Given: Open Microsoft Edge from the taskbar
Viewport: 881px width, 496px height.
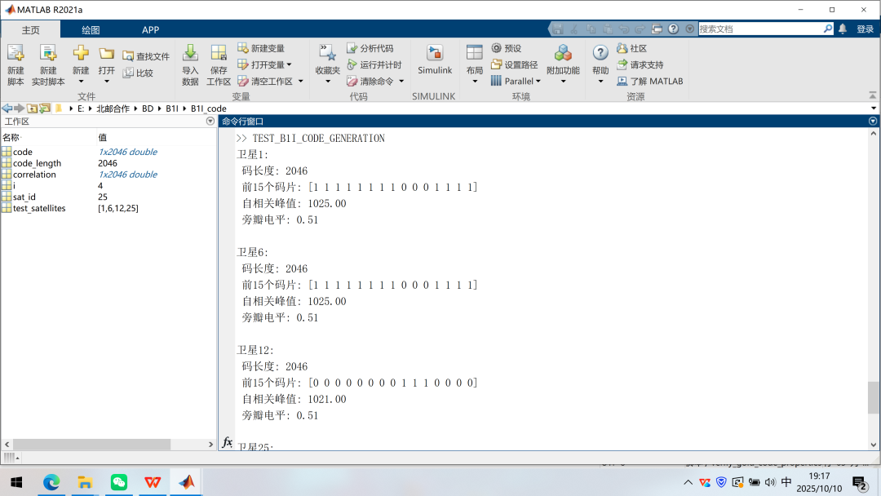Looking at the screenshot, I should [51, 482].
